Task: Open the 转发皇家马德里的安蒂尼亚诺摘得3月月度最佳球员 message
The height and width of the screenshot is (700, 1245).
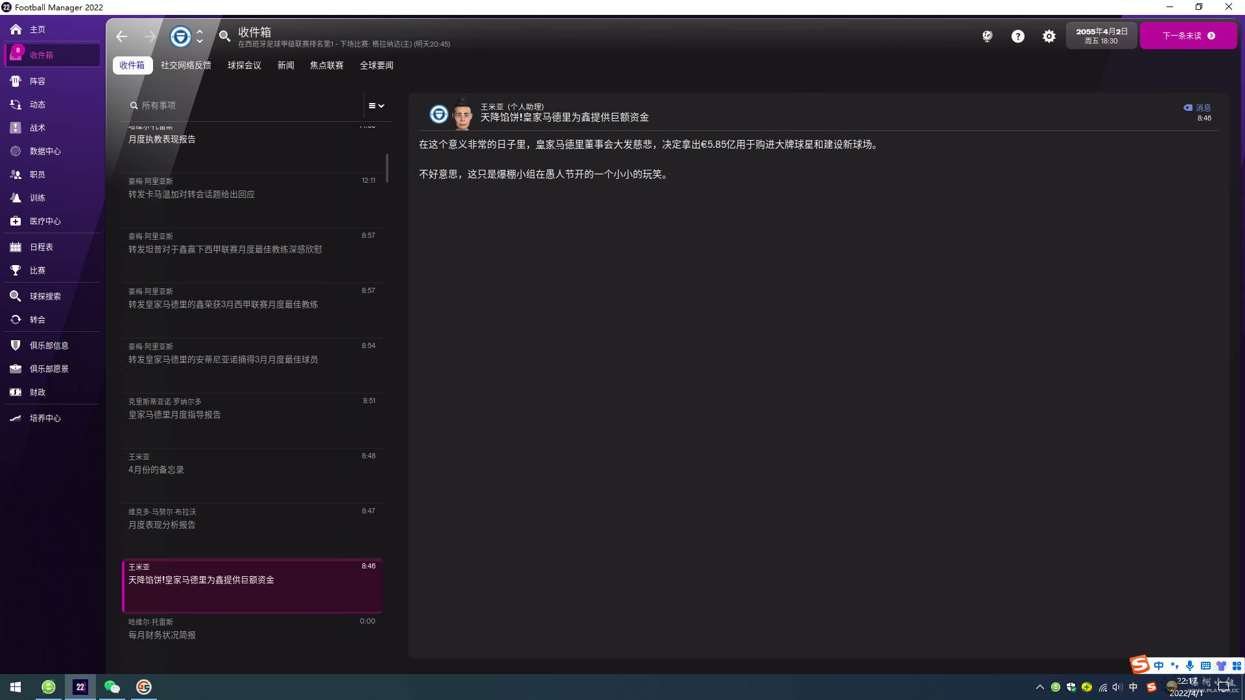Action: 253,365
